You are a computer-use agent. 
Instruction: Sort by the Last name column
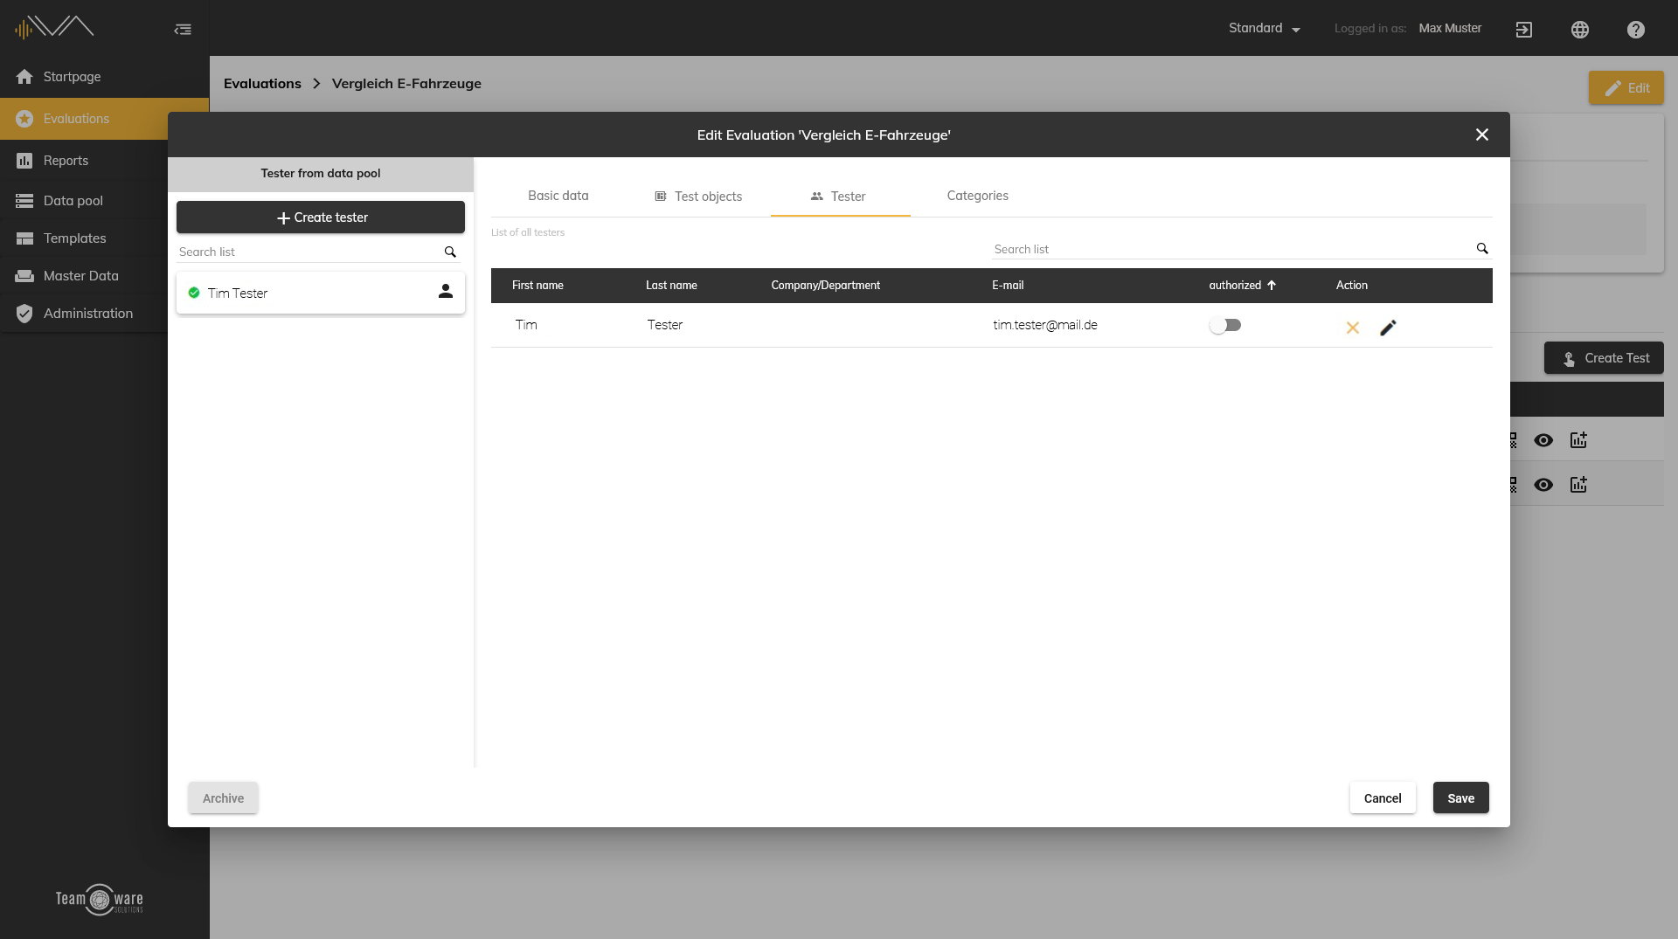coord(671,286)
